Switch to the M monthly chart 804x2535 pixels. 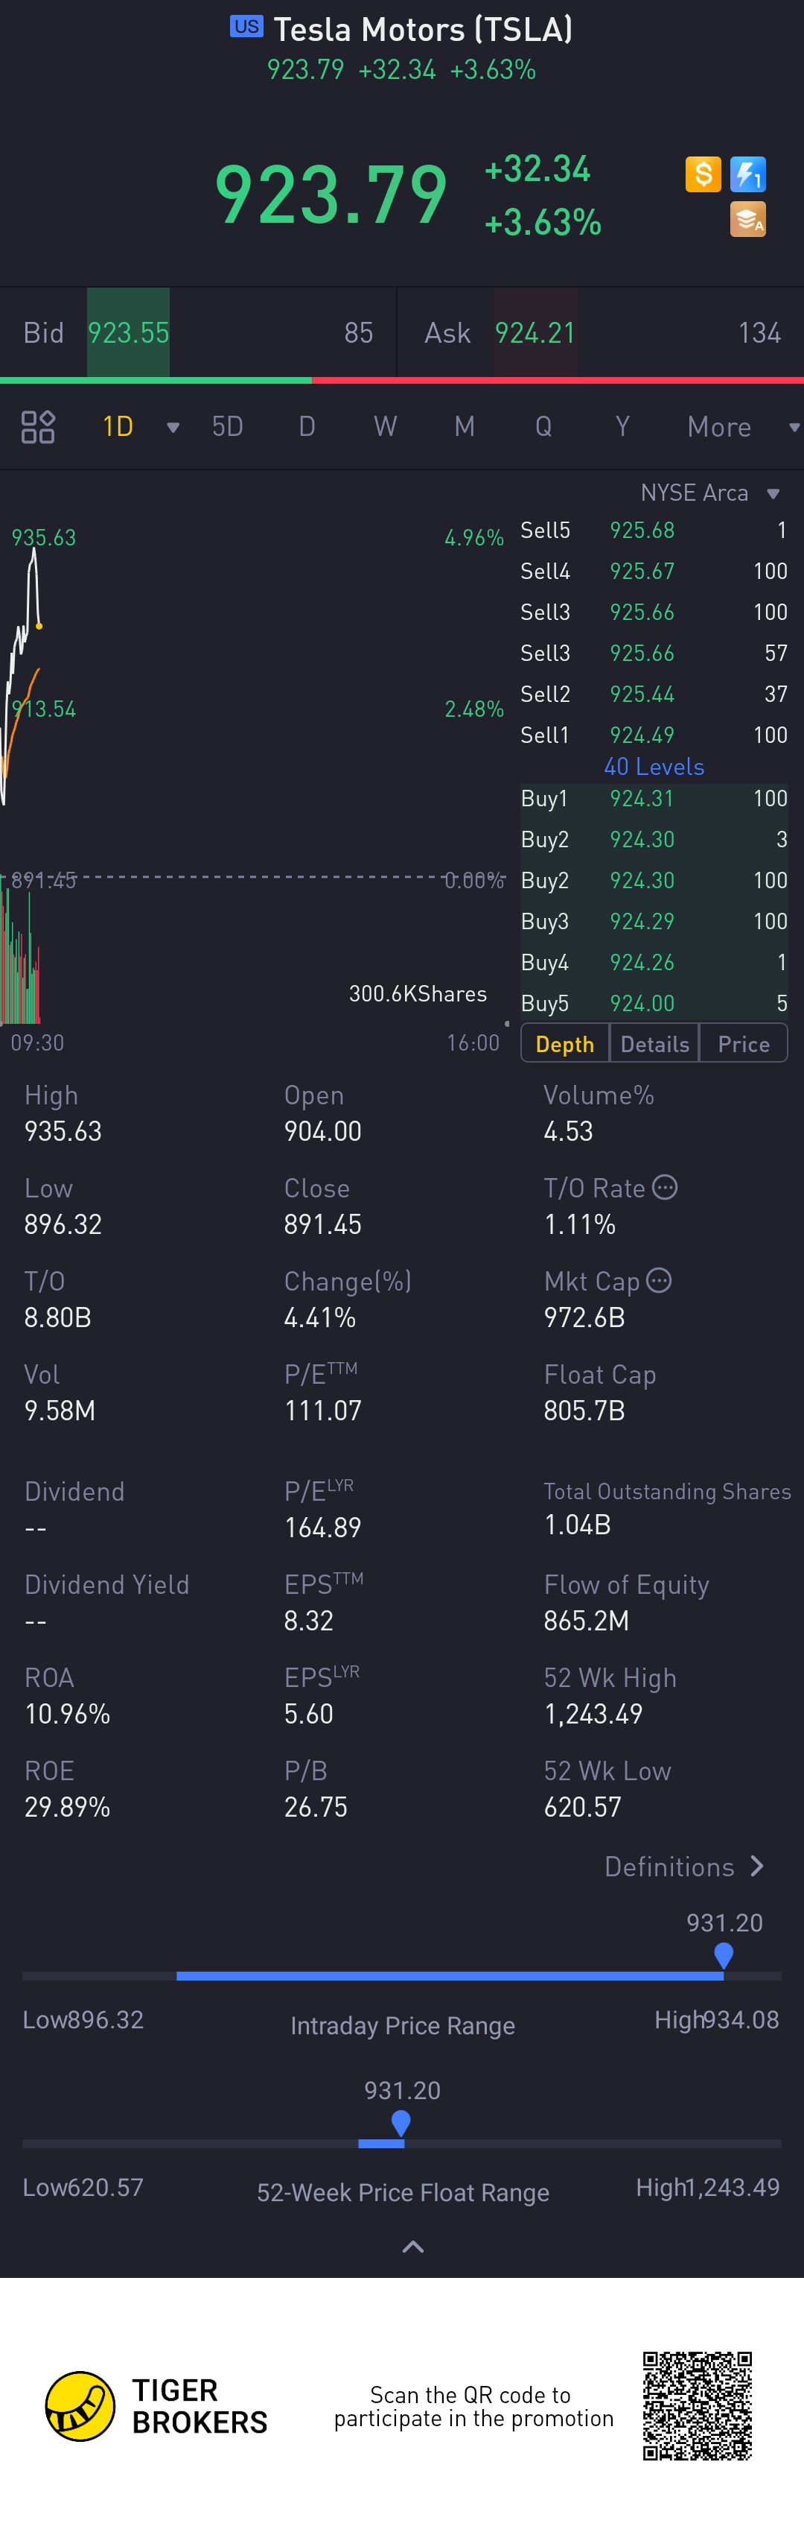coord(464,426)
